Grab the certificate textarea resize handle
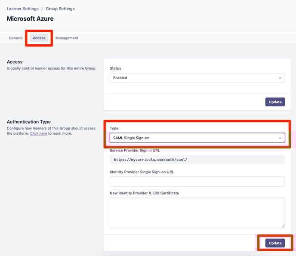Viewport: 296px width, 256px height. tap(283, 226)
